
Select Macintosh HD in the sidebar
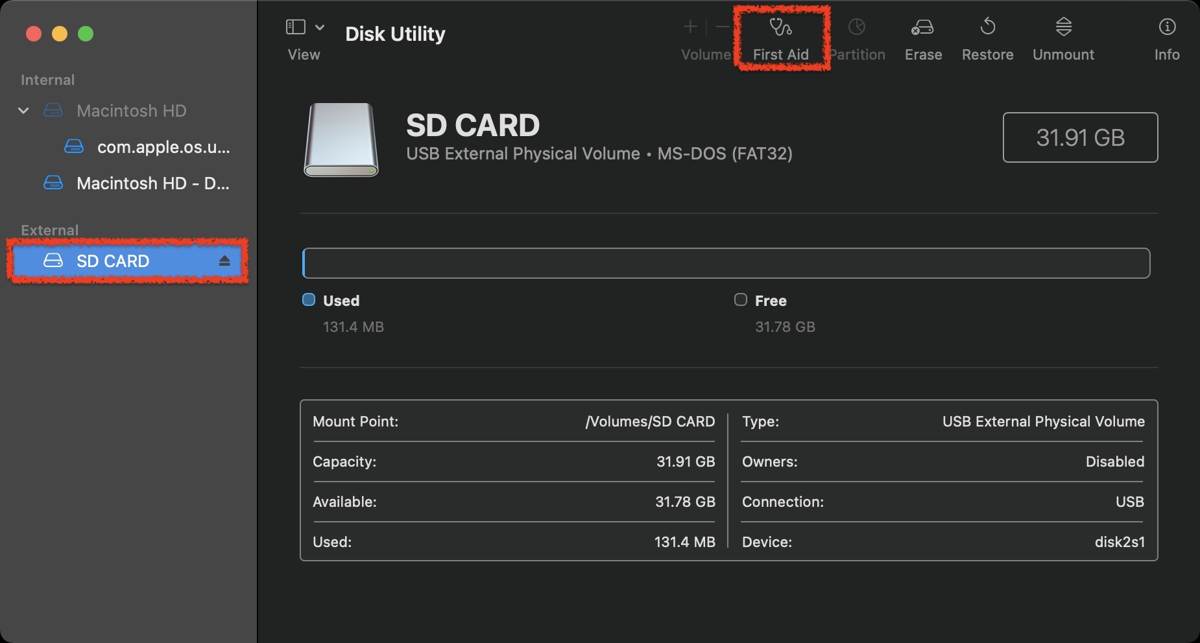[131, 110]
